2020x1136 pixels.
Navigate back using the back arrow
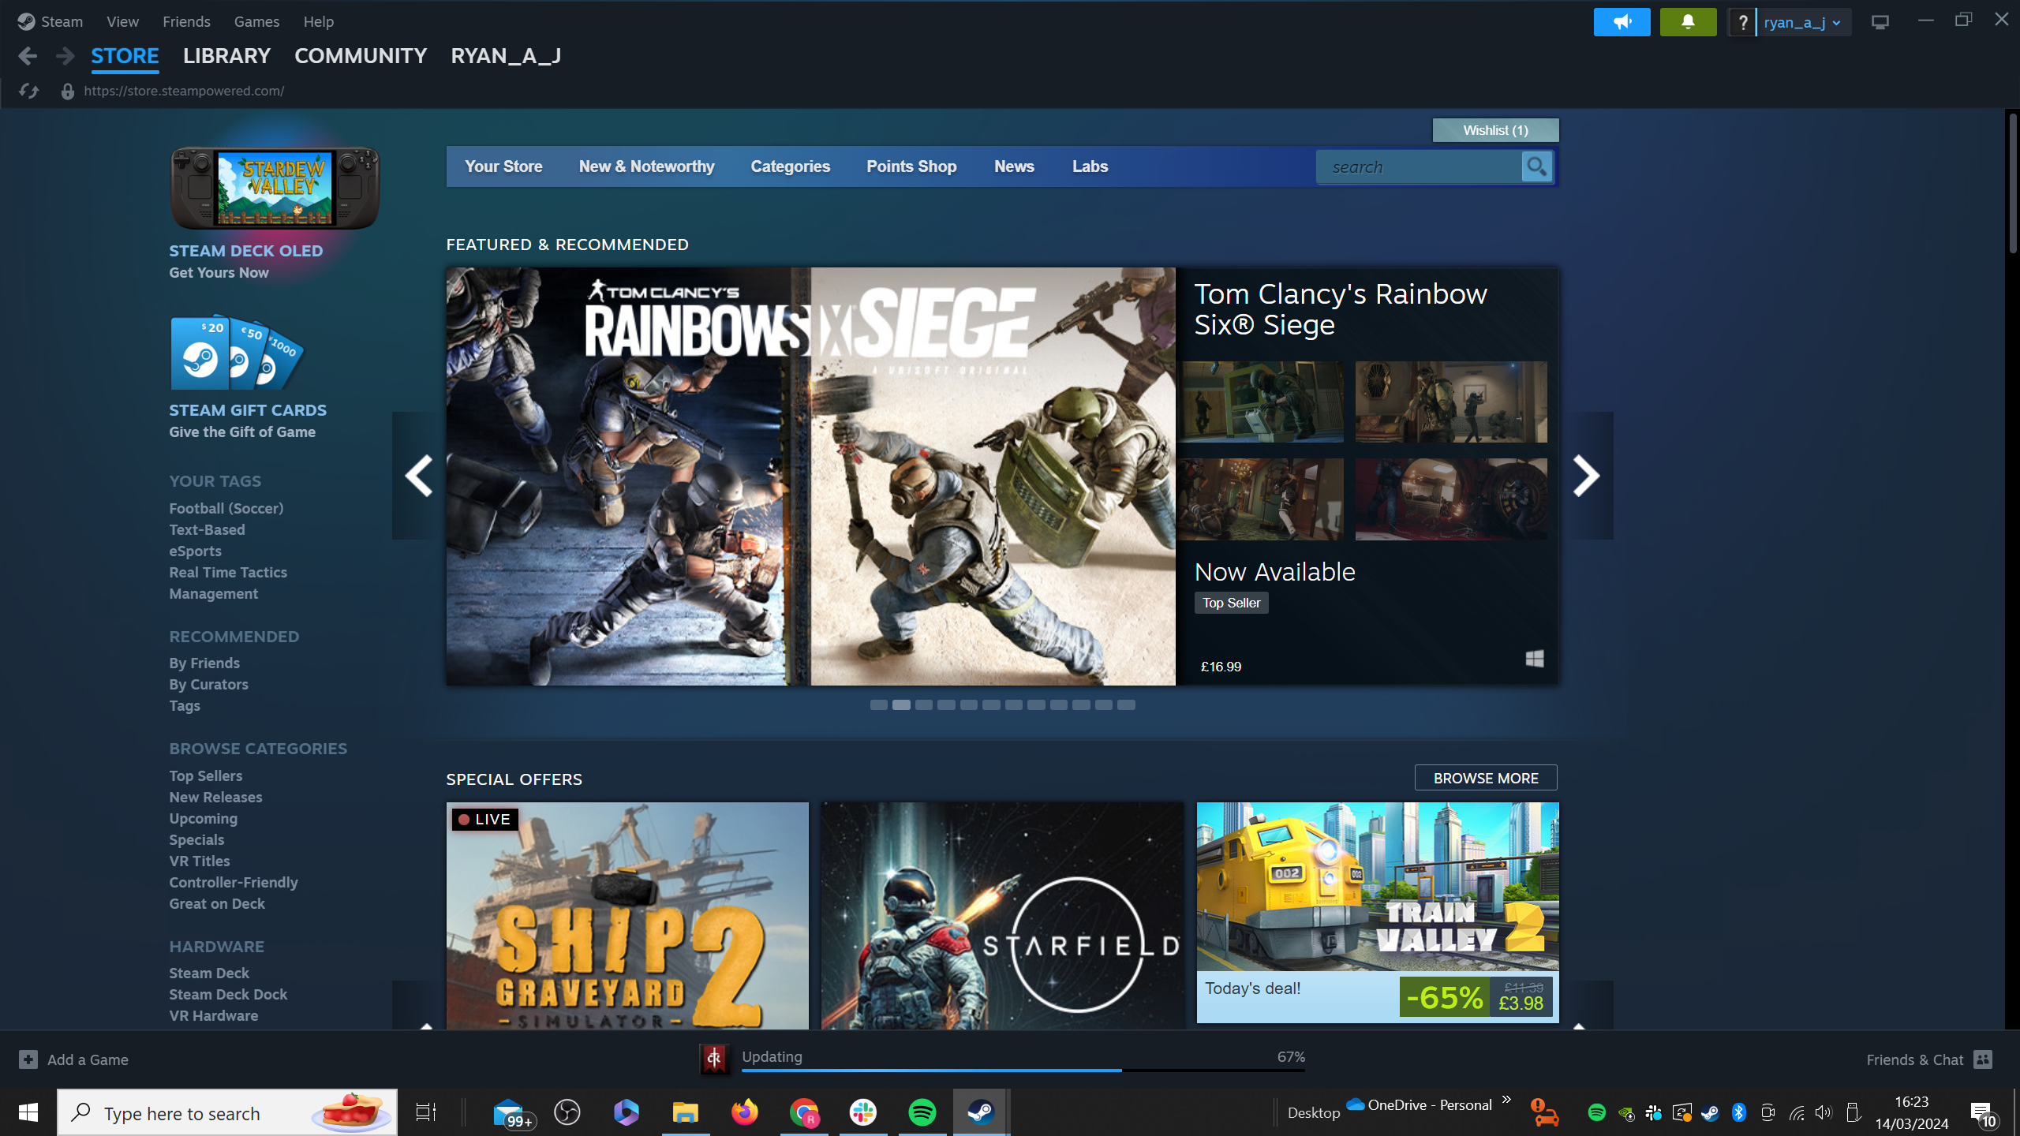click(x=28, y=55)
